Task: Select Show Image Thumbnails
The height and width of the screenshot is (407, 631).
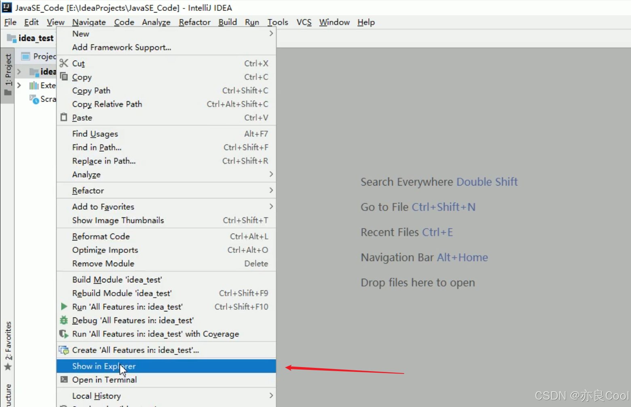Action: [x=166, y=220]
